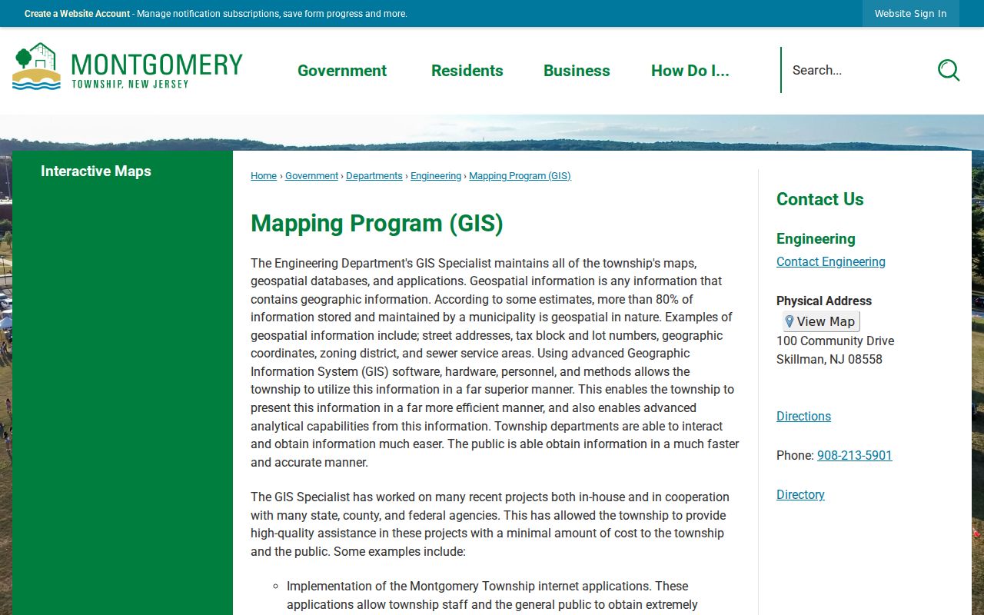Click the Engineering heading under Contact Us

(816, 239)
